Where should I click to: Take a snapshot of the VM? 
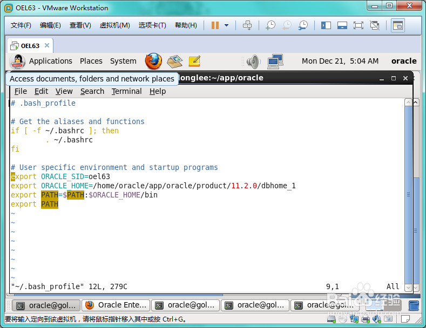coord(271,25)
